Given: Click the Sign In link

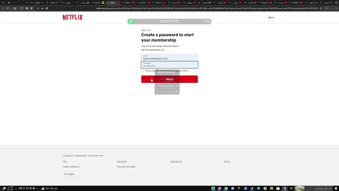Looking at the screenshot, I should coord(271,18).
